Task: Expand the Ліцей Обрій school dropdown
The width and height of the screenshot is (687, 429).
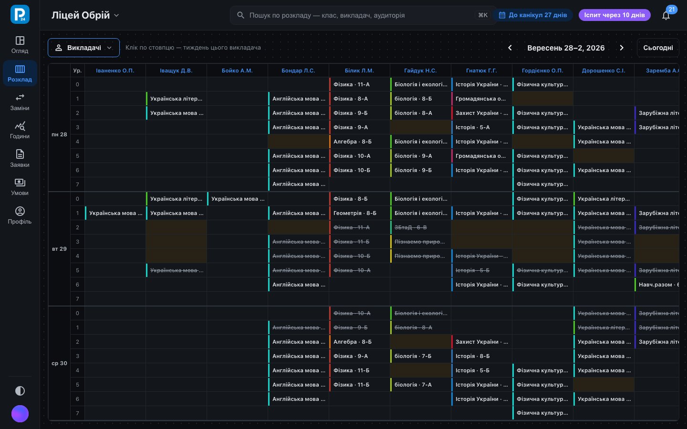Action: 85,15
